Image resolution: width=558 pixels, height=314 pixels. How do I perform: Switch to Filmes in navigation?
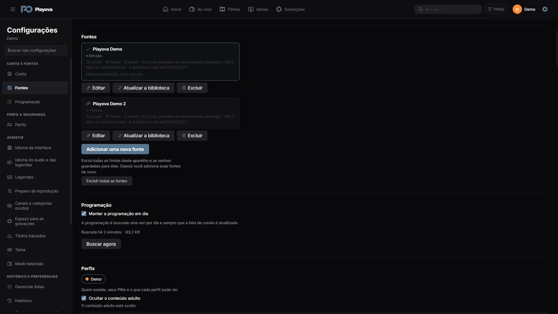coord(230,9)
